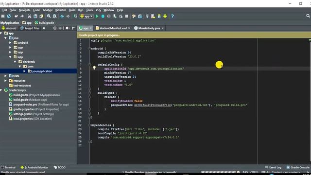Expand the tests folder node
This screenshot has width=311, height=175.
(5, 76)
